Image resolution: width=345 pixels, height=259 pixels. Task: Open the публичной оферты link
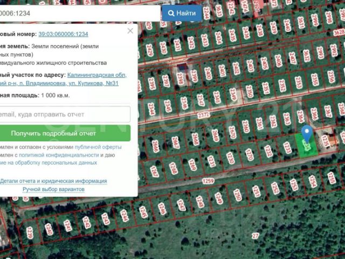click(x=98, y=147)
